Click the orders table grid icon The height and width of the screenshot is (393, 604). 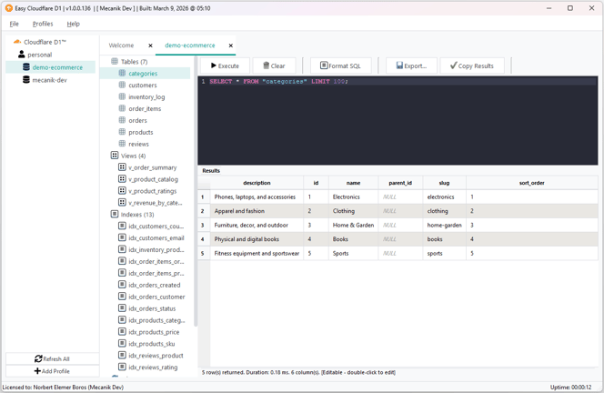click(122, 120)
